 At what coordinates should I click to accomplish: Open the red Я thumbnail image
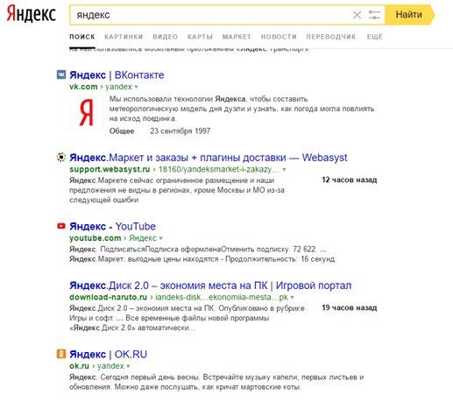point(87,112)
